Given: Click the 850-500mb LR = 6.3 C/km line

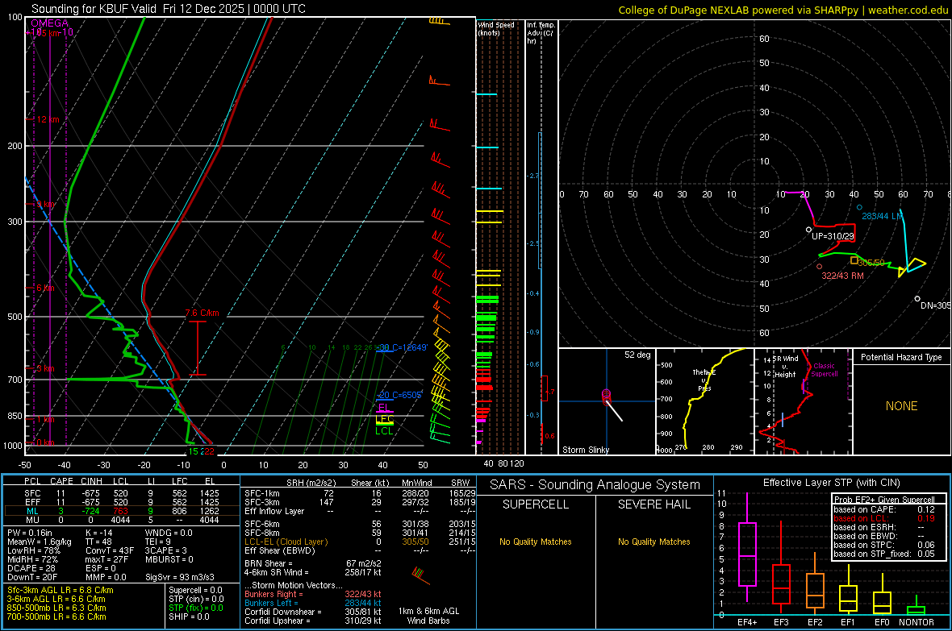Looking at the screenshot, I should (x=56, y=608).
